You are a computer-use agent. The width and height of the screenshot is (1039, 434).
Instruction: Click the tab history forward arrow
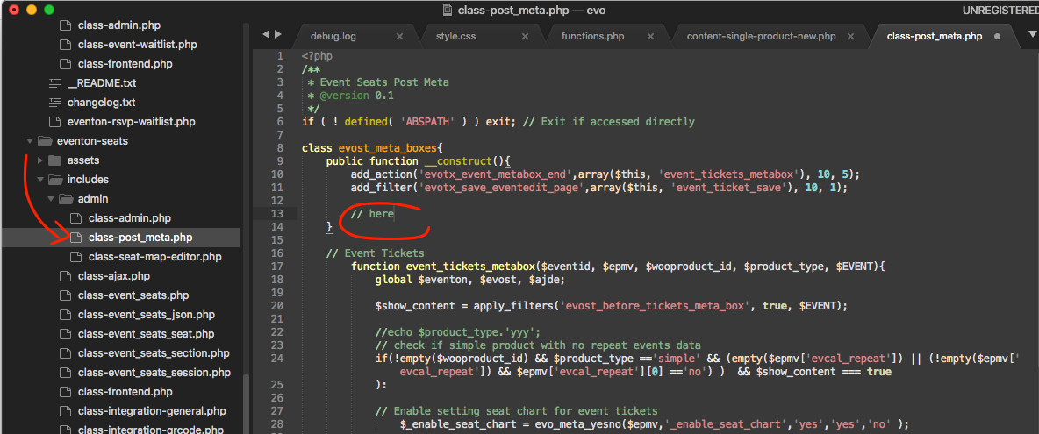(279, 34)
